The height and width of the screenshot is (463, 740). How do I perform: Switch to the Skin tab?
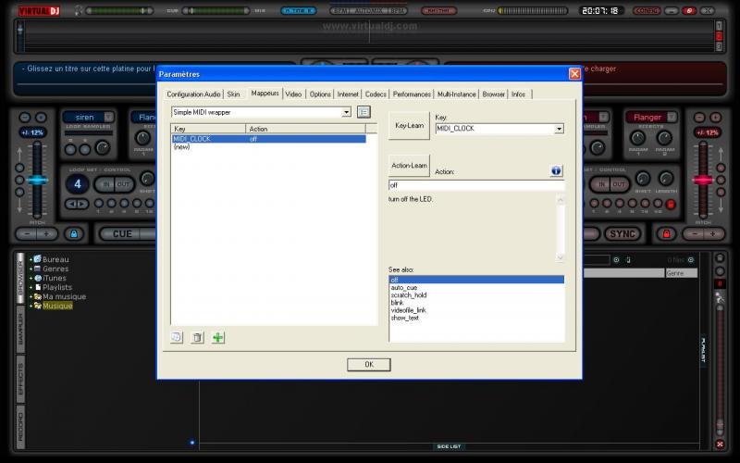[x=233, y=94]
